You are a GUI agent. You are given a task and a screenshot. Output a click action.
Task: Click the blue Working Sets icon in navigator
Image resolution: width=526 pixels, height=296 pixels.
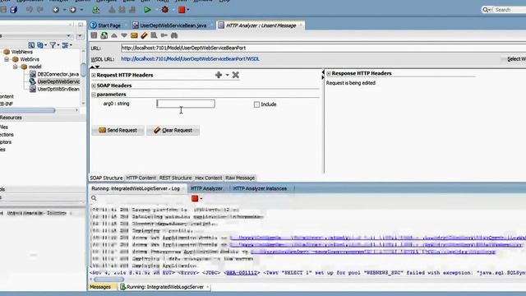tap(40, 44)
